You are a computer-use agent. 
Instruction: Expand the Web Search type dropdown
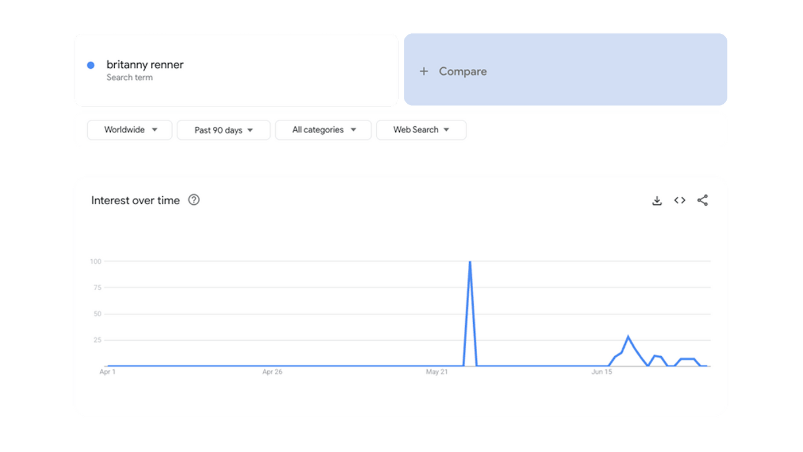click(x=421, y=130)
